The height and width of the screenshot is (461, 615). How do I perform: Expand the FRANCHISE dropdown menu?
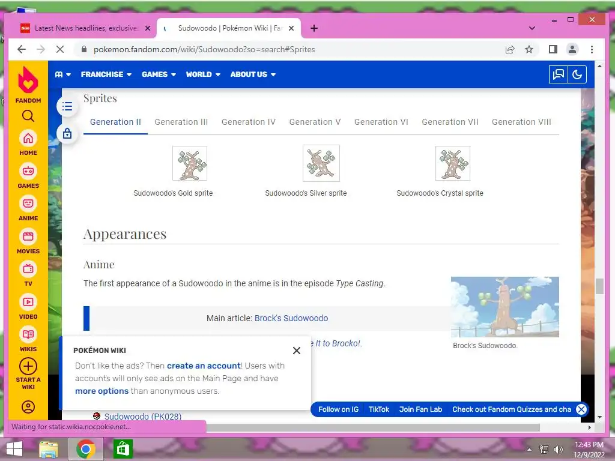tap(106, 74)
